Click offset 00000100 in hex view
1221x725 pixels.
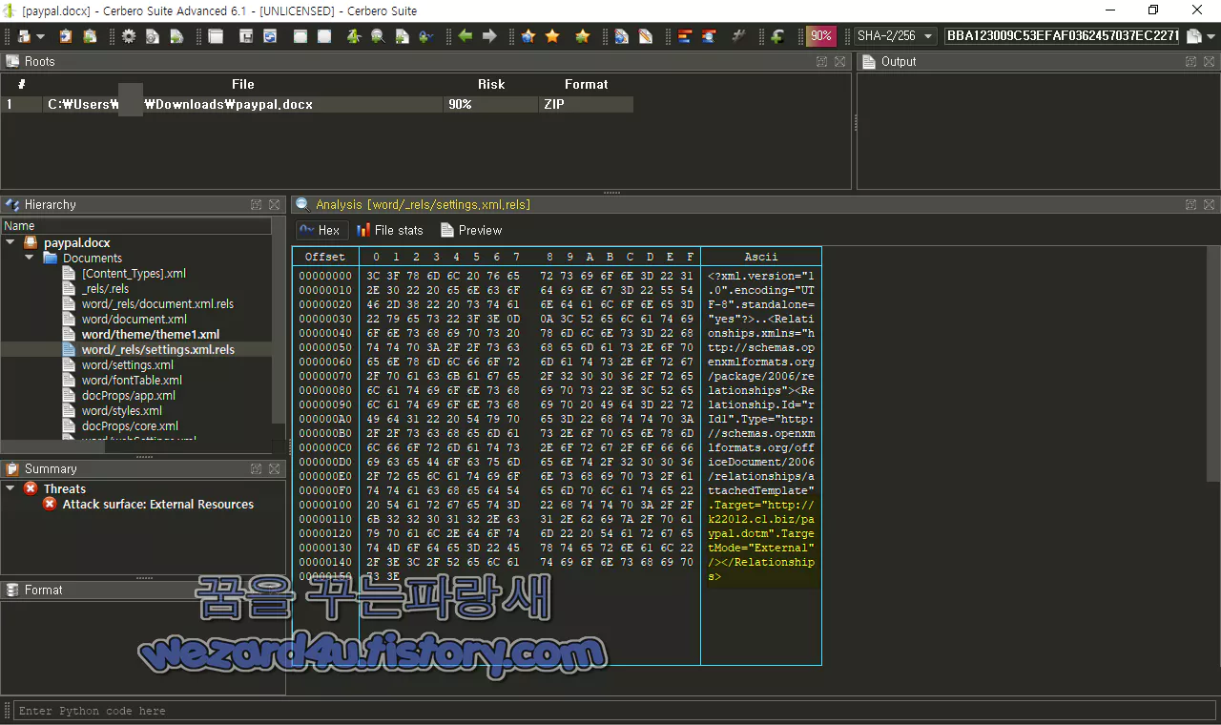point(325,505)
